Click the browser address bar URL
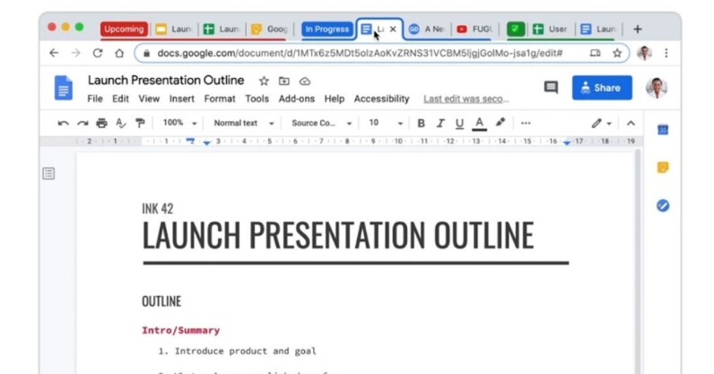714x374 pixels. [x=359, y=53]
